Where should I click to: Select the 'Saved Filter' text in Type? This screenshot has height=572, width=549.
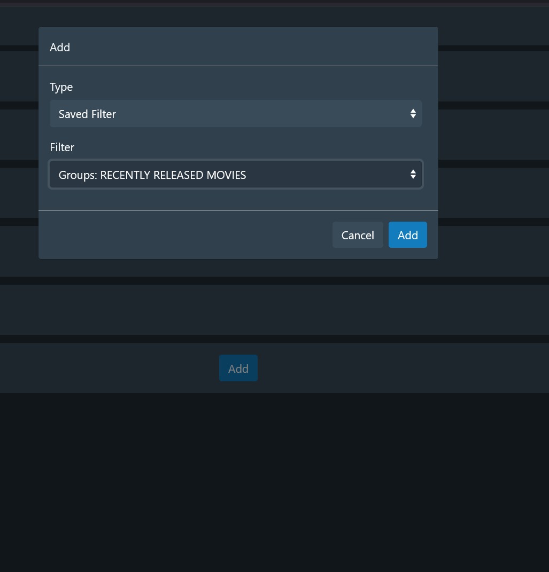tap(88, 114)
